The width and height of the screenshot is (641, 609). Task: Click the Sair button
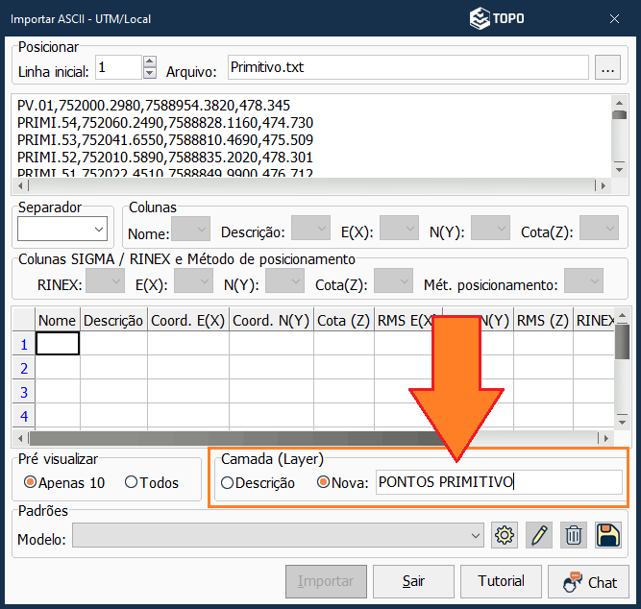[413, 581]
